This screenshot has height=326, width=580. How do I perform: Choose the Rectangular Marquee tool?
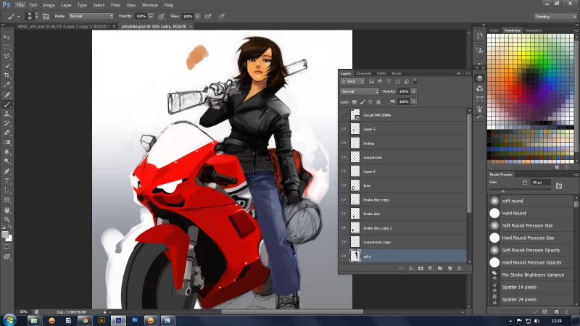pyautogui.click(x=7, y=46)
